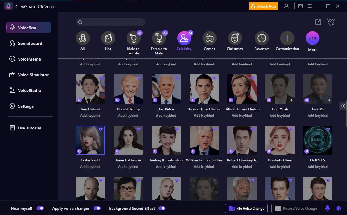Open the VoiceBox section
The width and height of the screenshot is (347, 215).
tap(29, 27)
